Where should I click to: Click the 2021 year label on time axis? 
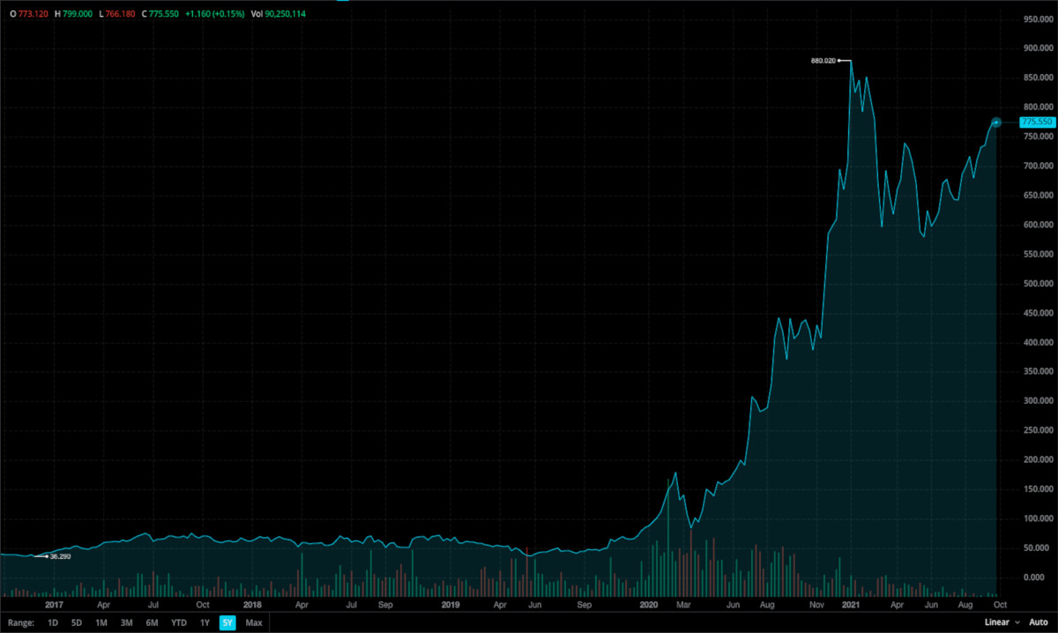click(851, 606)
